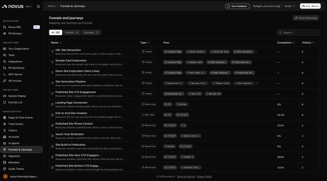327x181 pixels.
Task: Click Sample Card flow step chip
Action: [194, 62]
